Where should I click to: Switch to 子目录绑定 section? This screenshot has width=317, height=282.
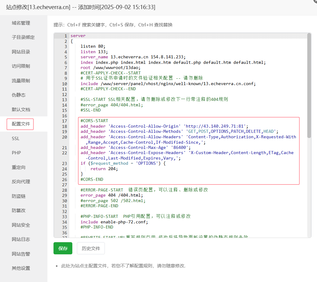23,37
